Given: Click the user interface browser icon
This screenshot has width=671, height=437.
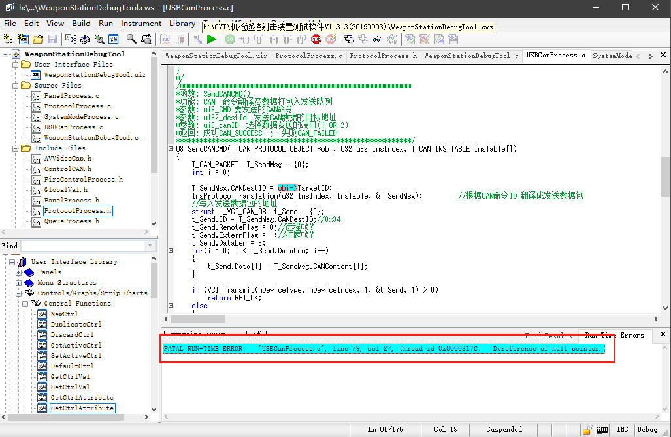Looking at the screenshot, I should coord(114,39).
